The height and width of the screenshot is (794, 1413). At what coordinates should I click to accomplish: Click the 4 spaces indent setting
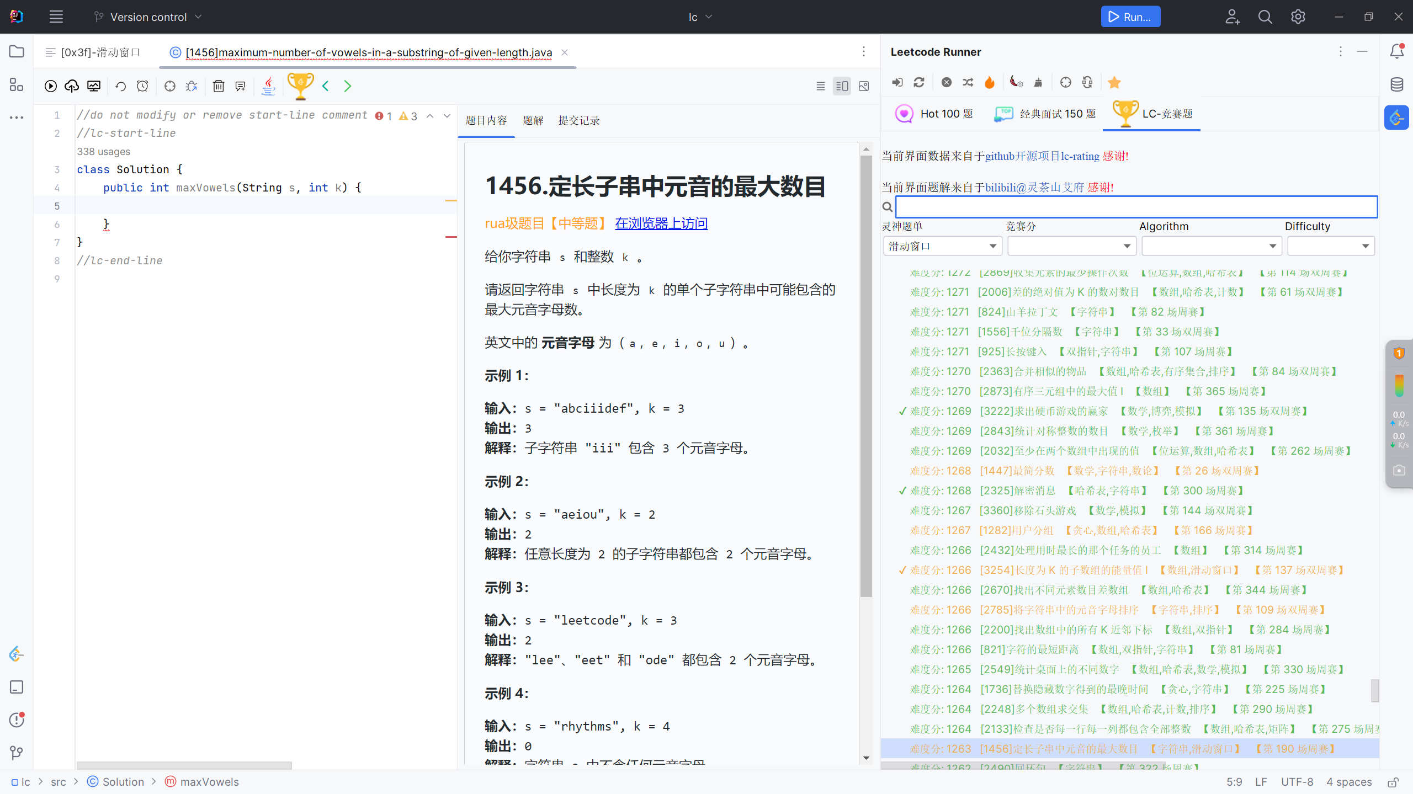(1349, 782)
